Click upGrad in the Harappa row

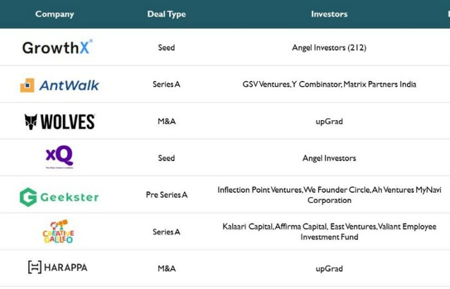tap(329, 268)
